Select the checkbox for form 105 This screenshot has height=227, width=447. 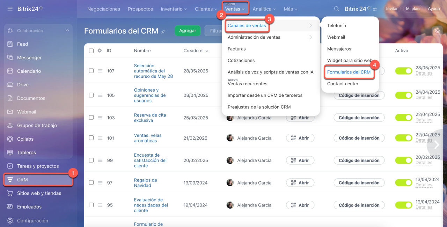91,95
